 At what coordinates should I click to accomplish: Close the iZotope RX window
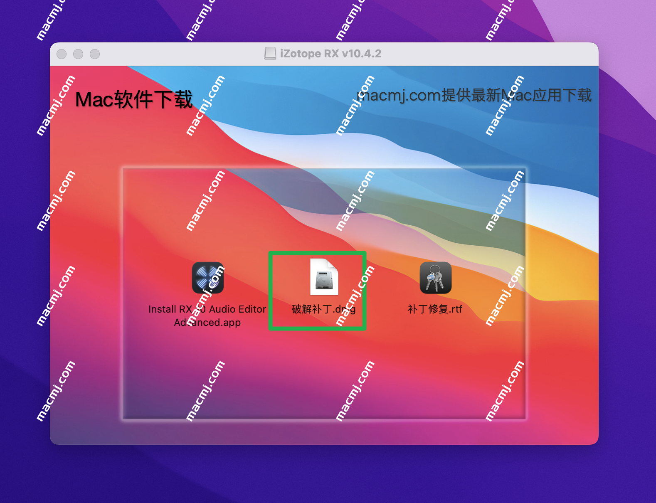click(62, 54)
